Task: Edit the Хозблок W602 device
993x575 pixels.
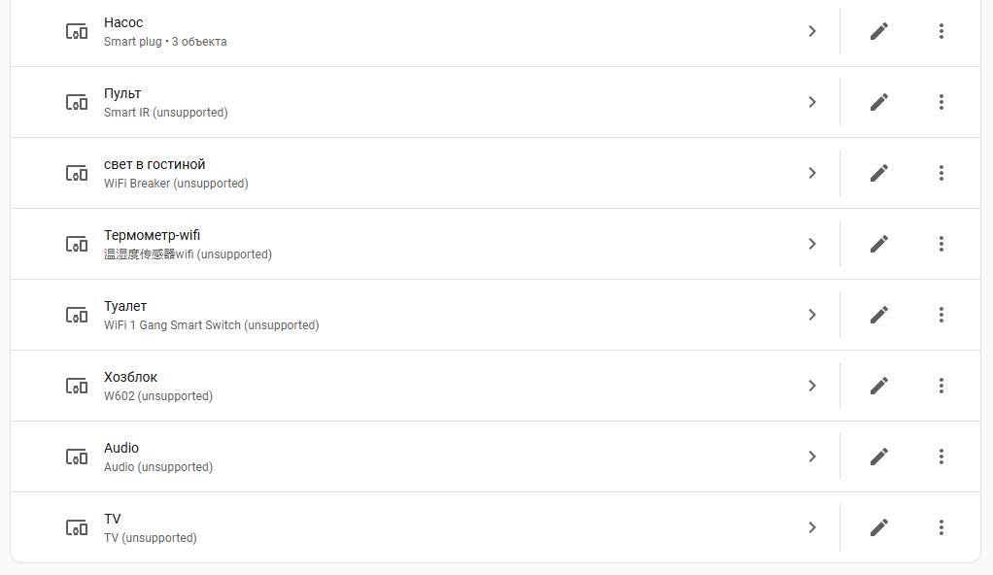Action: coord(879,386)
